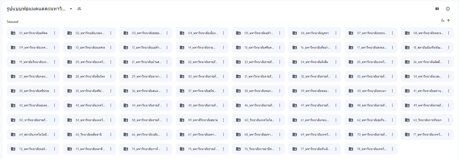
Task: Click the shared folder icon for folder 13
Action: click(126, 47)
